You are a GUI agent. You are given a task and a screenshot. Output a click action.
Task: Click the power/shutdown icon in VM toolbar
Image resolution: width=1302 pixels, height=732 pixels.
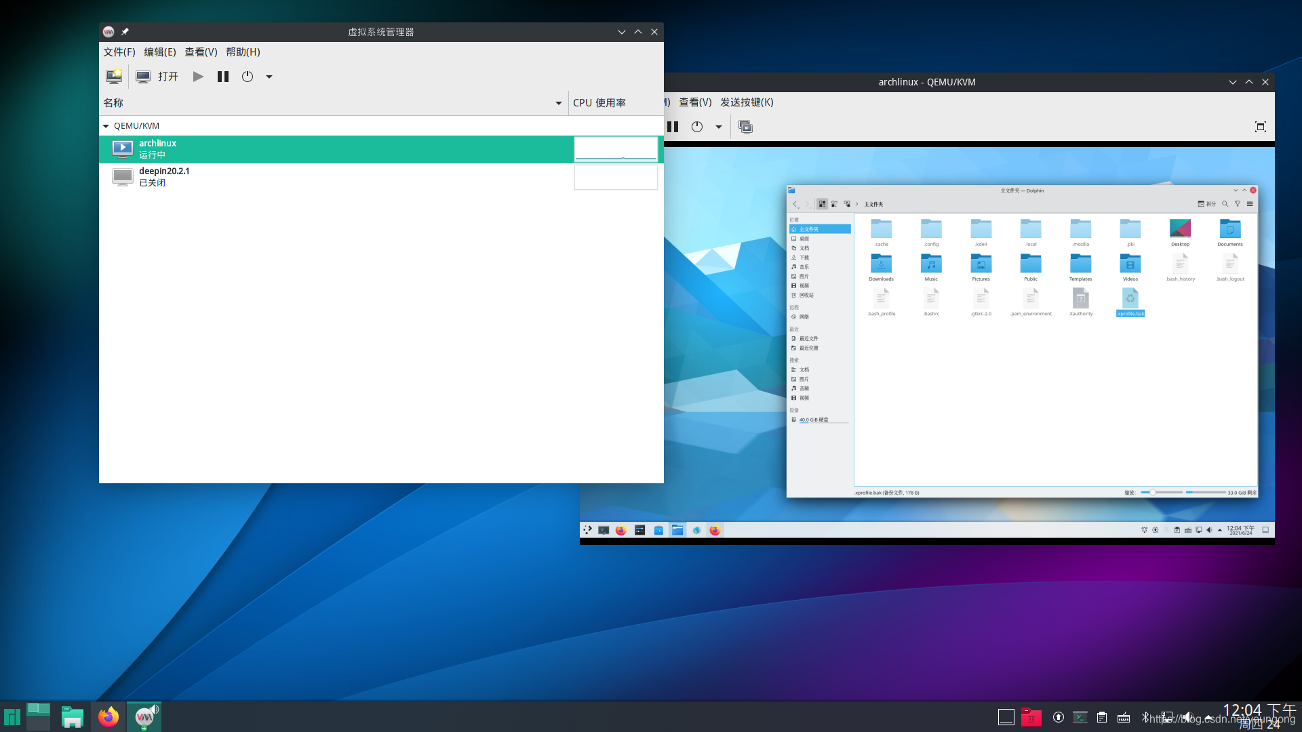pos(698,126)
